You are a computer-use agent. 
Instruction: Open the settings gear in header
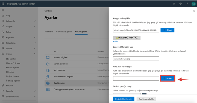pyautogui.click(x=180, y=4)
